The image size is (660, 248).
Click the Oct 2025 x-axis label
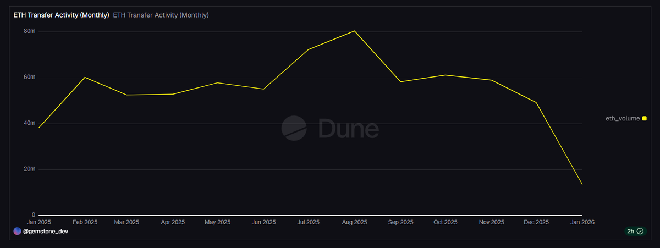pyautogui.click(x=446, y=222)
